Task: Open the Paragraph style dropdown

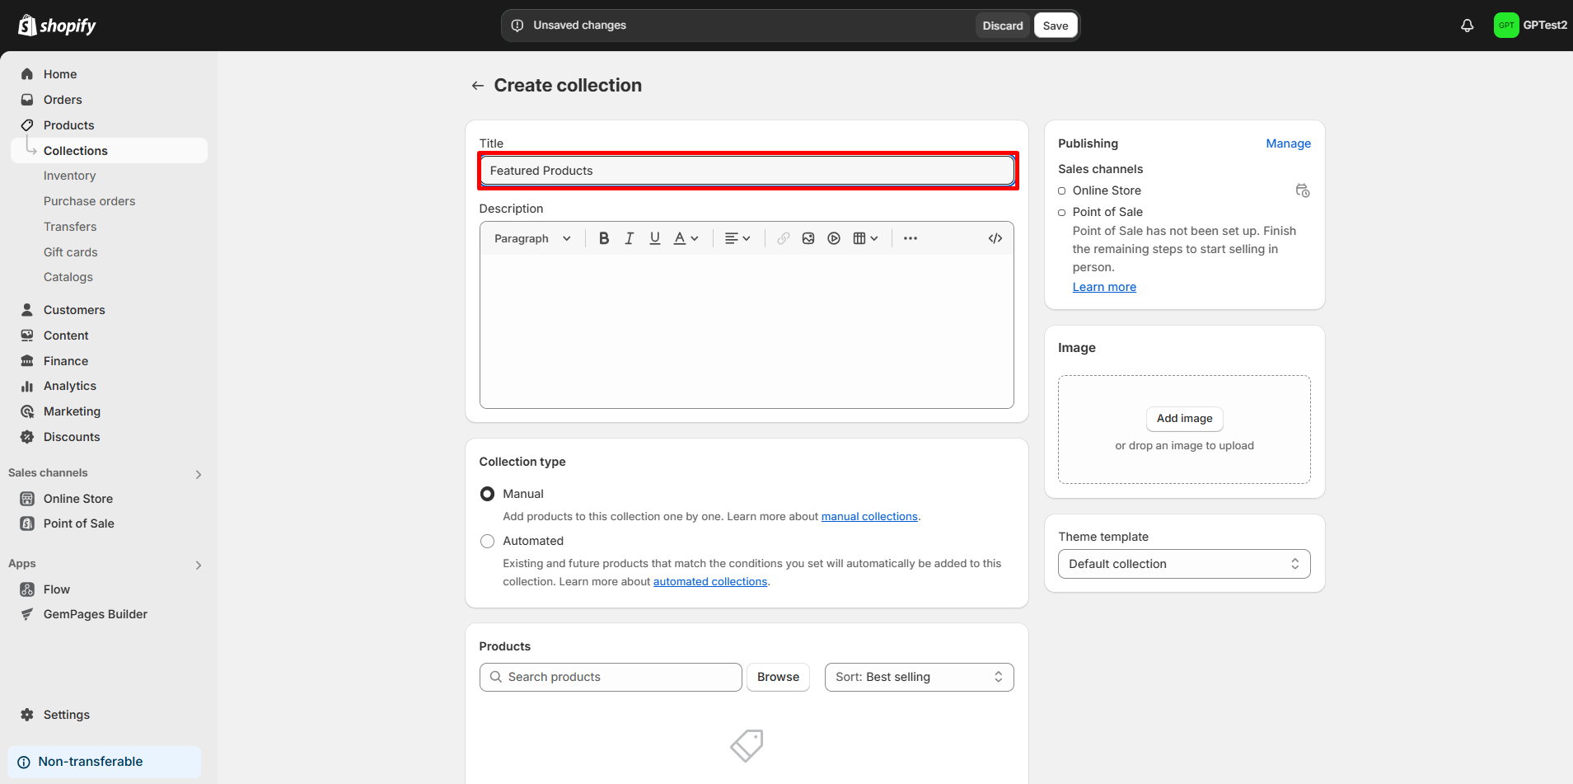Action: point(531,237)
